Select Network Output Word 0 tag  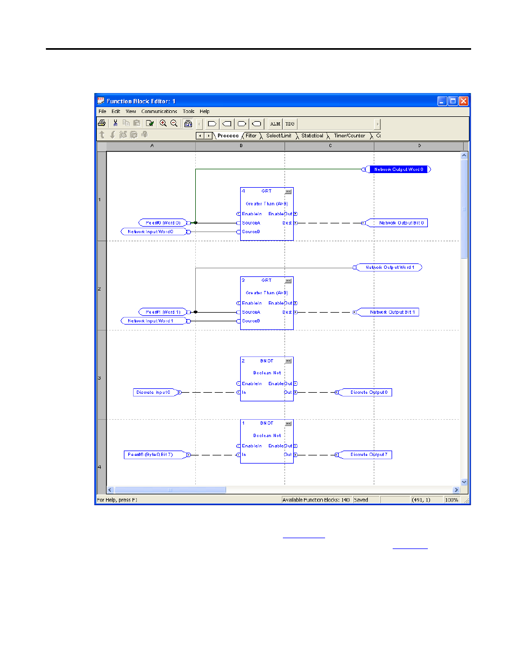coord(399,169)
